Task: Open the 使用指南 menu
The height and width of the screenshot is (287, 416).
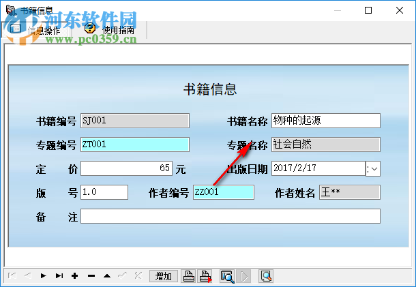Action: pyautogui.click(x=119, y=30)
